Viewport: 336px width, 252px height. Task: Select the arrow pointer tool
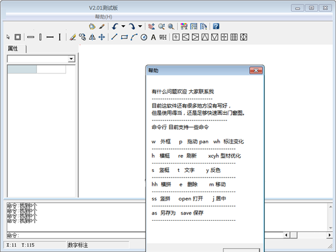click(8, 37)
